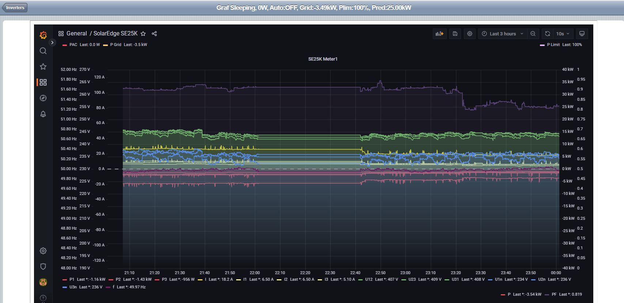Screen dimensions: 624x303
Task: Click the Inverters back button
Action: pyautogui.click(x=15, y=8)
